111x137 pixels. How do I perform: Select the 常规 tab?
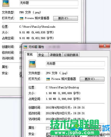tap(31, 54)
